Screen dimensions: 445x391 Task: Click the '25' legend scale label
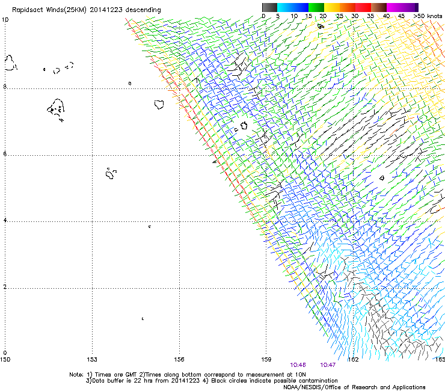click(339, 16)
